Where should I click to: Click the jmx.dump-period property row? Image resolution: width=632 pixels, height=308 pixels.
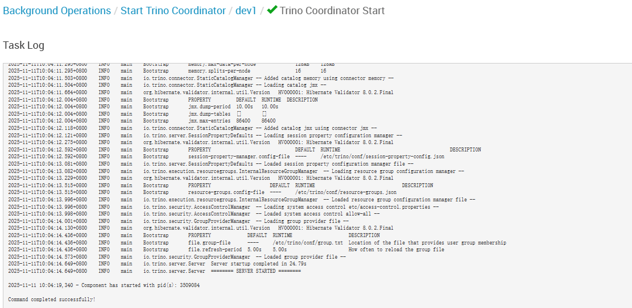click(233, 107)
